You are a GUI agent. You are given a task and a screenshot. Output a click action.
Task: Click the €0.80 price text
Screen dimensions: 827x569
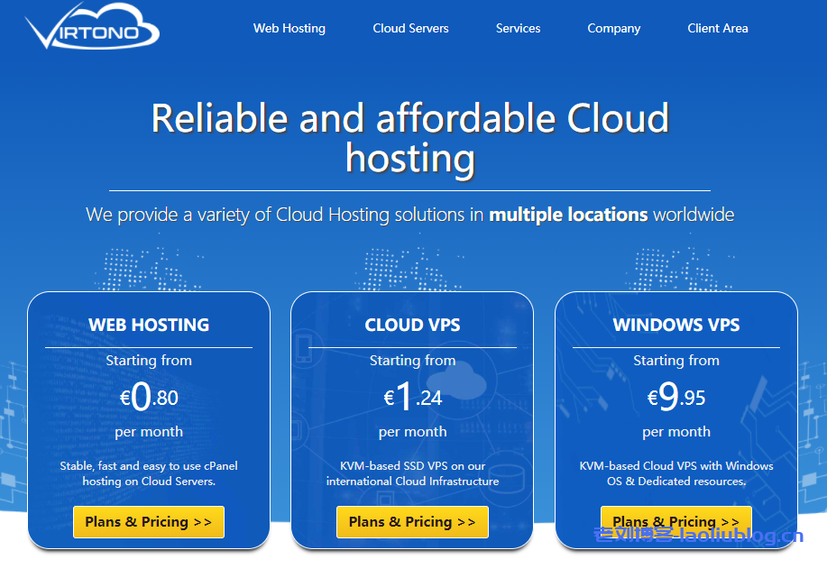148,397
